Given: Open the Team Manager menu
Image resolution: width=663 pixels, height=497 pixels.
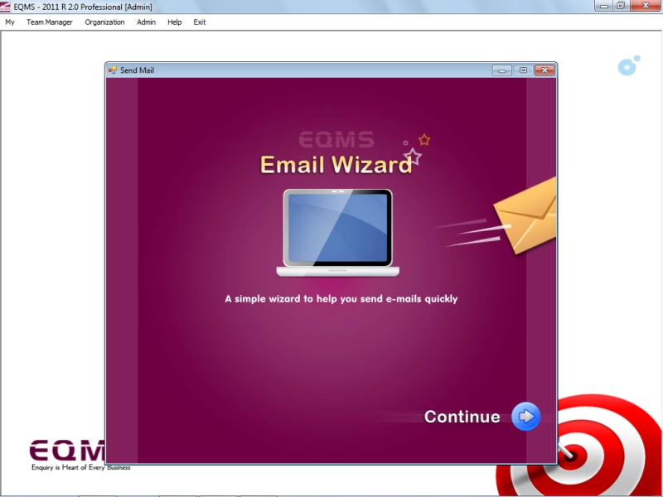Looking at the screenshot, I should coord(49,22).
